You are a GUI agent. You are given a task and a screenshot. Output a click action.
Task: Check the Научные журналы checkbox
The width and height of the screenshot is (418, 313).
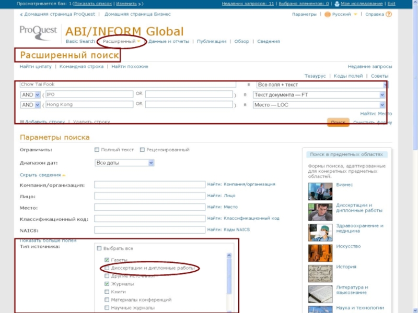pyautogui.click(x=107, y=308)
